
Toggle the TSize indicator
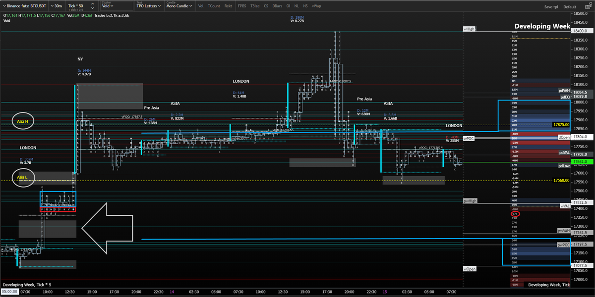255,6
